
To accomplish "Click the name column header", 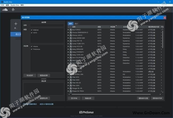I will (x=74, y=27).
